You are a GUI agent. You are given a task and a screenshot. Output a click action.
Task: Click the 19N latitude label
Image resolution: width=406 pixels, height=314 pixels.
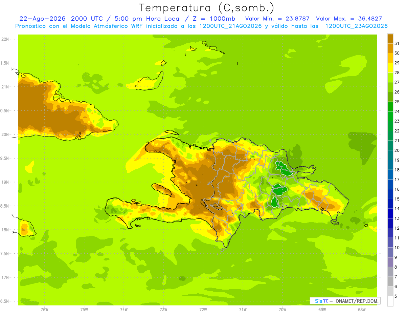coord(5,182)
